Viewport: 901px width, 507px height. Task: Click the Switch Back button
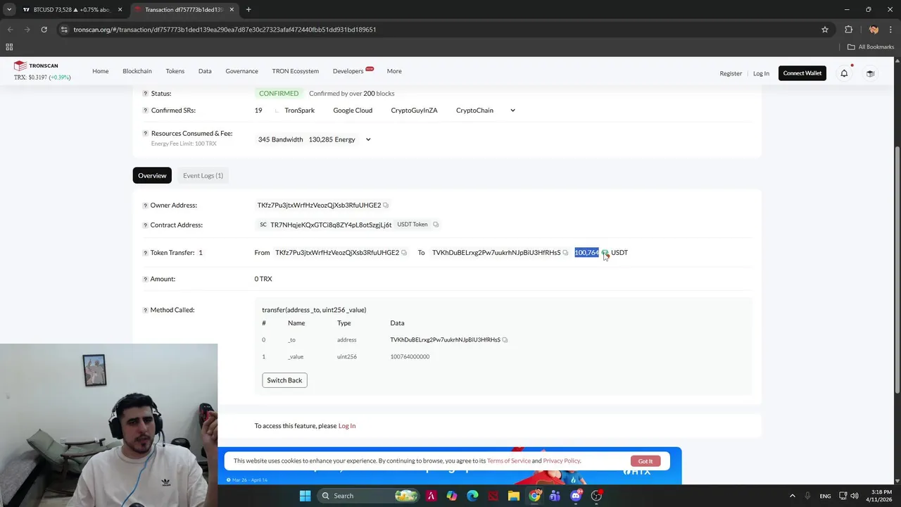(284, 380)
